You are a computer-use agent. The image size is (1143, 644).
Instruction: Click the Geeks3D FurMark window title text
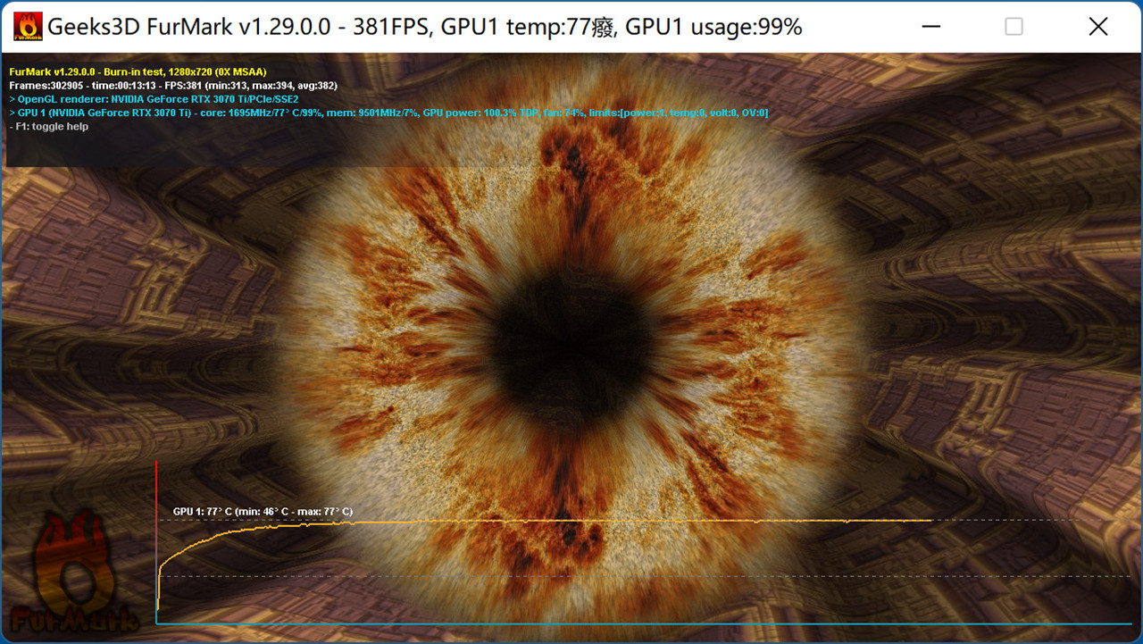pos(425,27)
